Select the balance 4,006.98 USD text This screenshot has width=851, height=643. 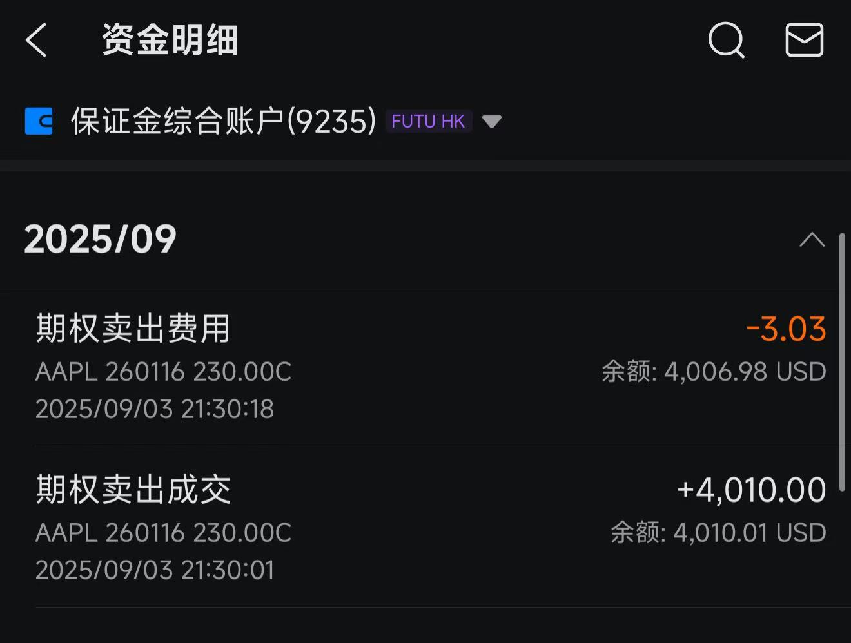click(714, 372)
